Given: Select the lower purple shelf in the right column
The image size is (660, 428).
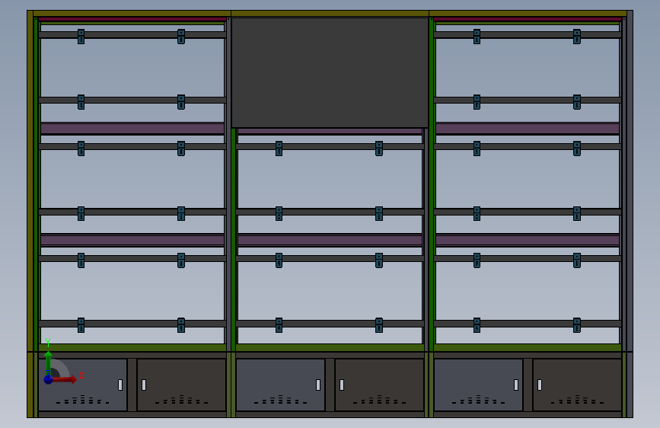Looking at the screenshot, I should 528,240.
